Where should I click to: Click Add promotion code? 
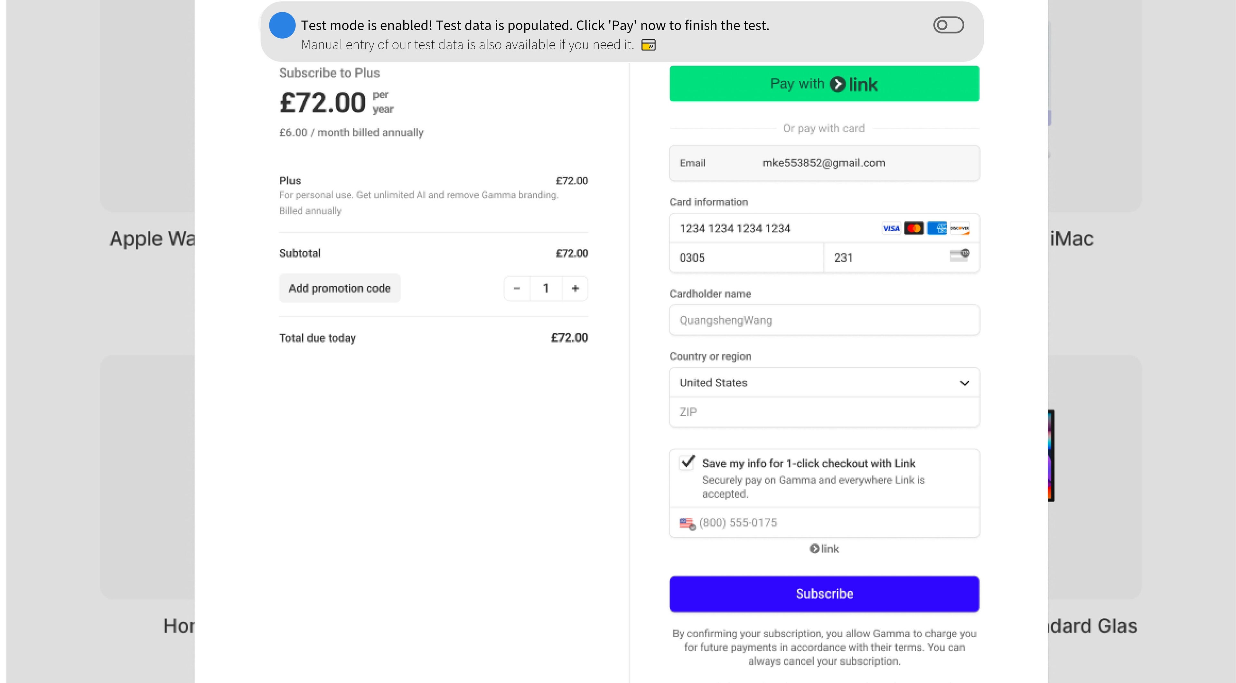click(340, 289)
